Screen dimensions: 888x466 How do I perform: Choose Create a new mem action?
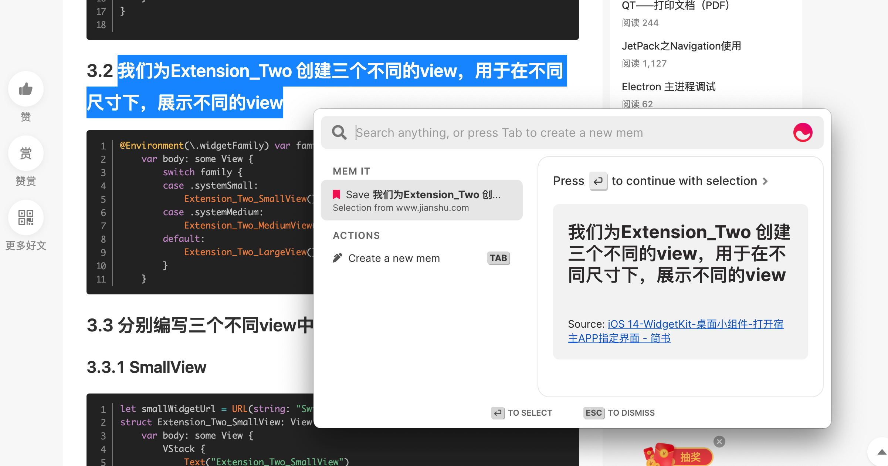tap(394, 258)
